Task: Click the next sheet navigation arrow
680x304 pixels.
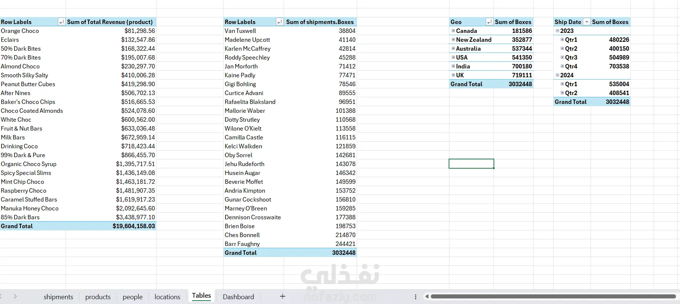Action: pyautogui.click(x=15, y=296)
